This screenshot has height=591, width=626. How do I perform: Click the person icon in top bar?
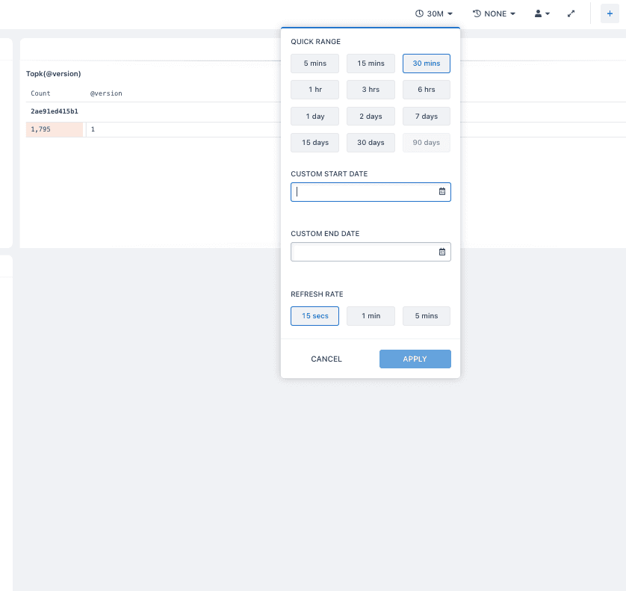click(538, 13)
